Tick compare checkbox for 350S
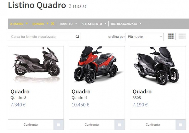Screen dimensions: 189x133 coord(180,125)
